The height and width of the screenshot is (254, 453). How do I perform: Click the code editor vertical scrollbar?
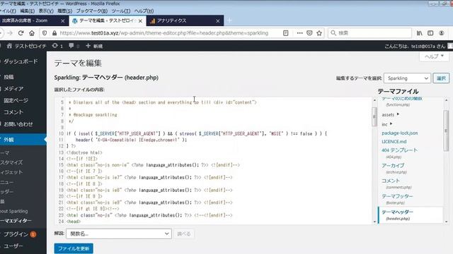pyautogui.click(x=374, y=116)
